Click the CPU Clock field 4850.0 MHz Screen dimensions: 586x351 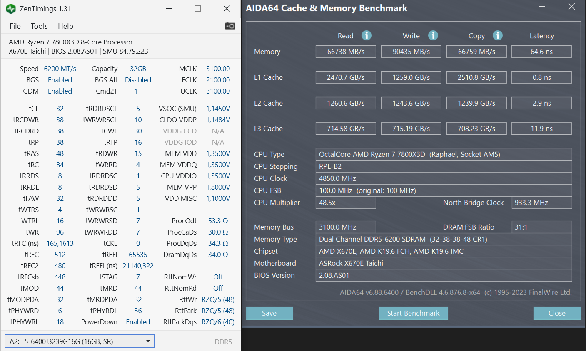pyautogui.click(x=444, y=178)
